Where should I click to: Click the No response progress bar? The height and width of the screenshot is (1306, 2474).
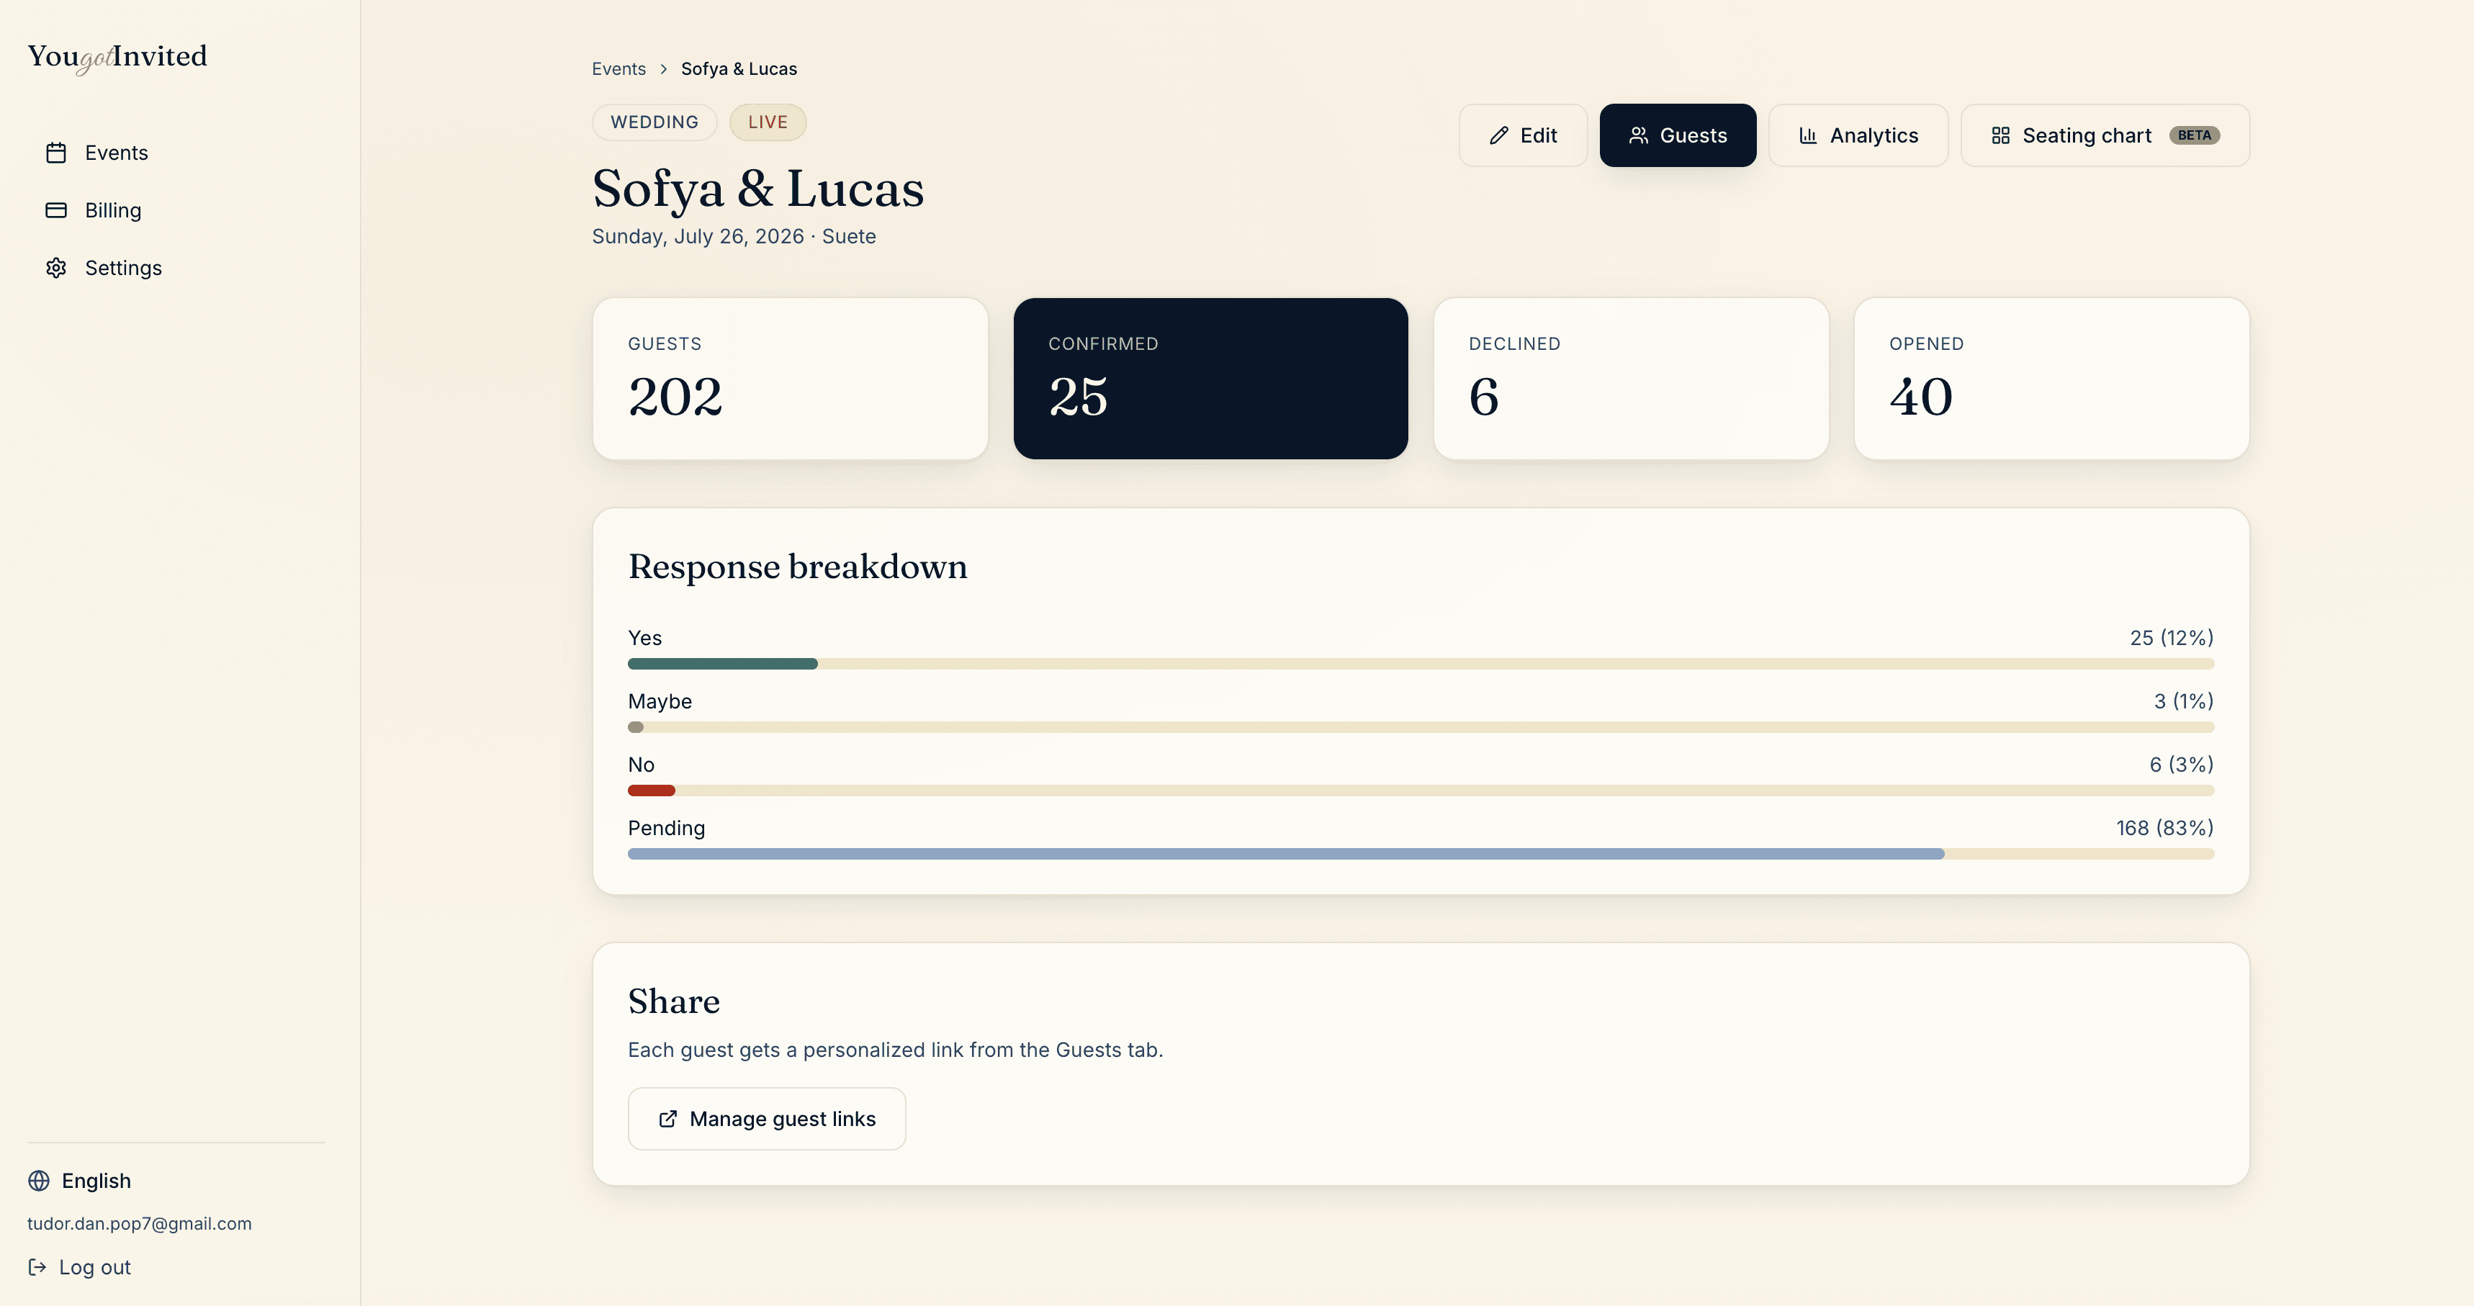click(1421, 791)
